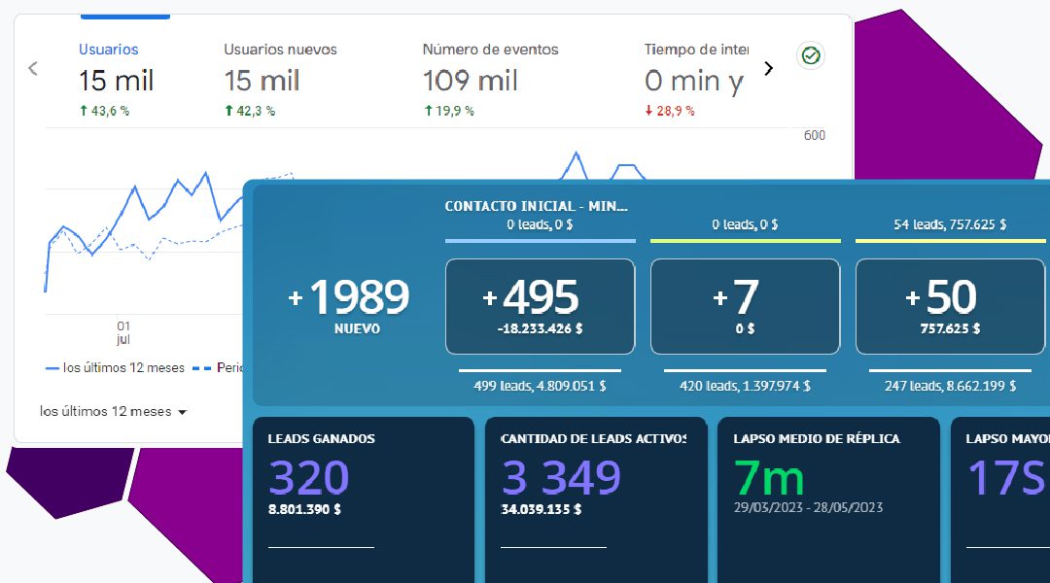Click the '420 leads, 1.397.974 $' total
The image size is (1050, 583).
tap(745, 386)
